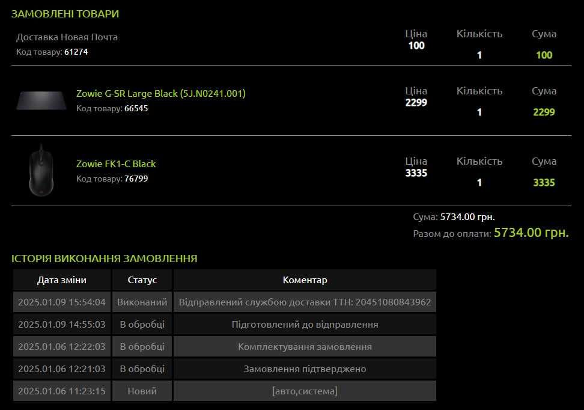
Task: Click the 'Новий' status cell
Action: [142, 391]
